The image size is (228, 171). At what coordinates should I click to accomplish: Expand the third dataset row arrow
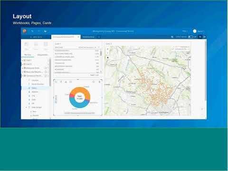[22, 68]
